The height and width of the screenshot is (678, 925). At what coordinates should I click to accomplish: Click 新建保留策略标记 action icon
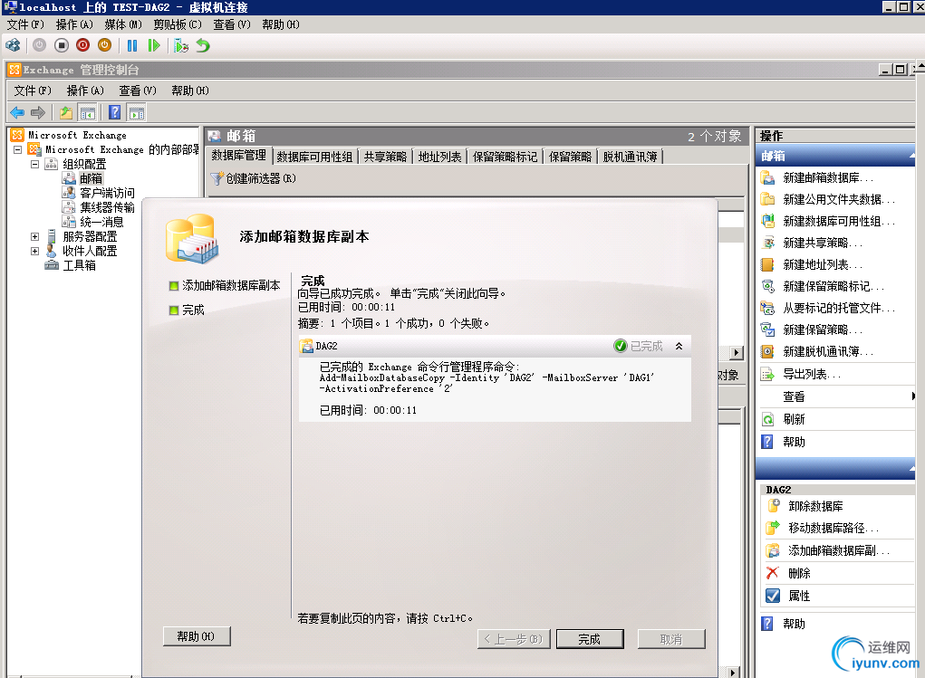[767, 287]
